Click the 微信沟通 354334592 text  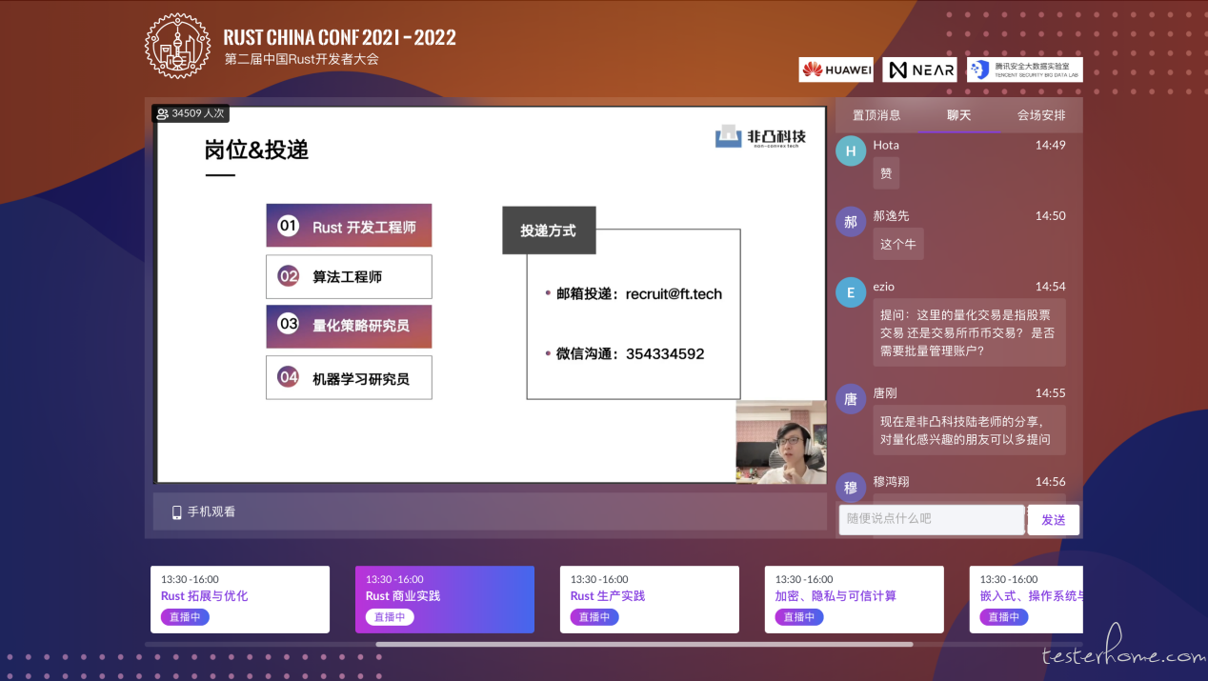tap(630, 353)
